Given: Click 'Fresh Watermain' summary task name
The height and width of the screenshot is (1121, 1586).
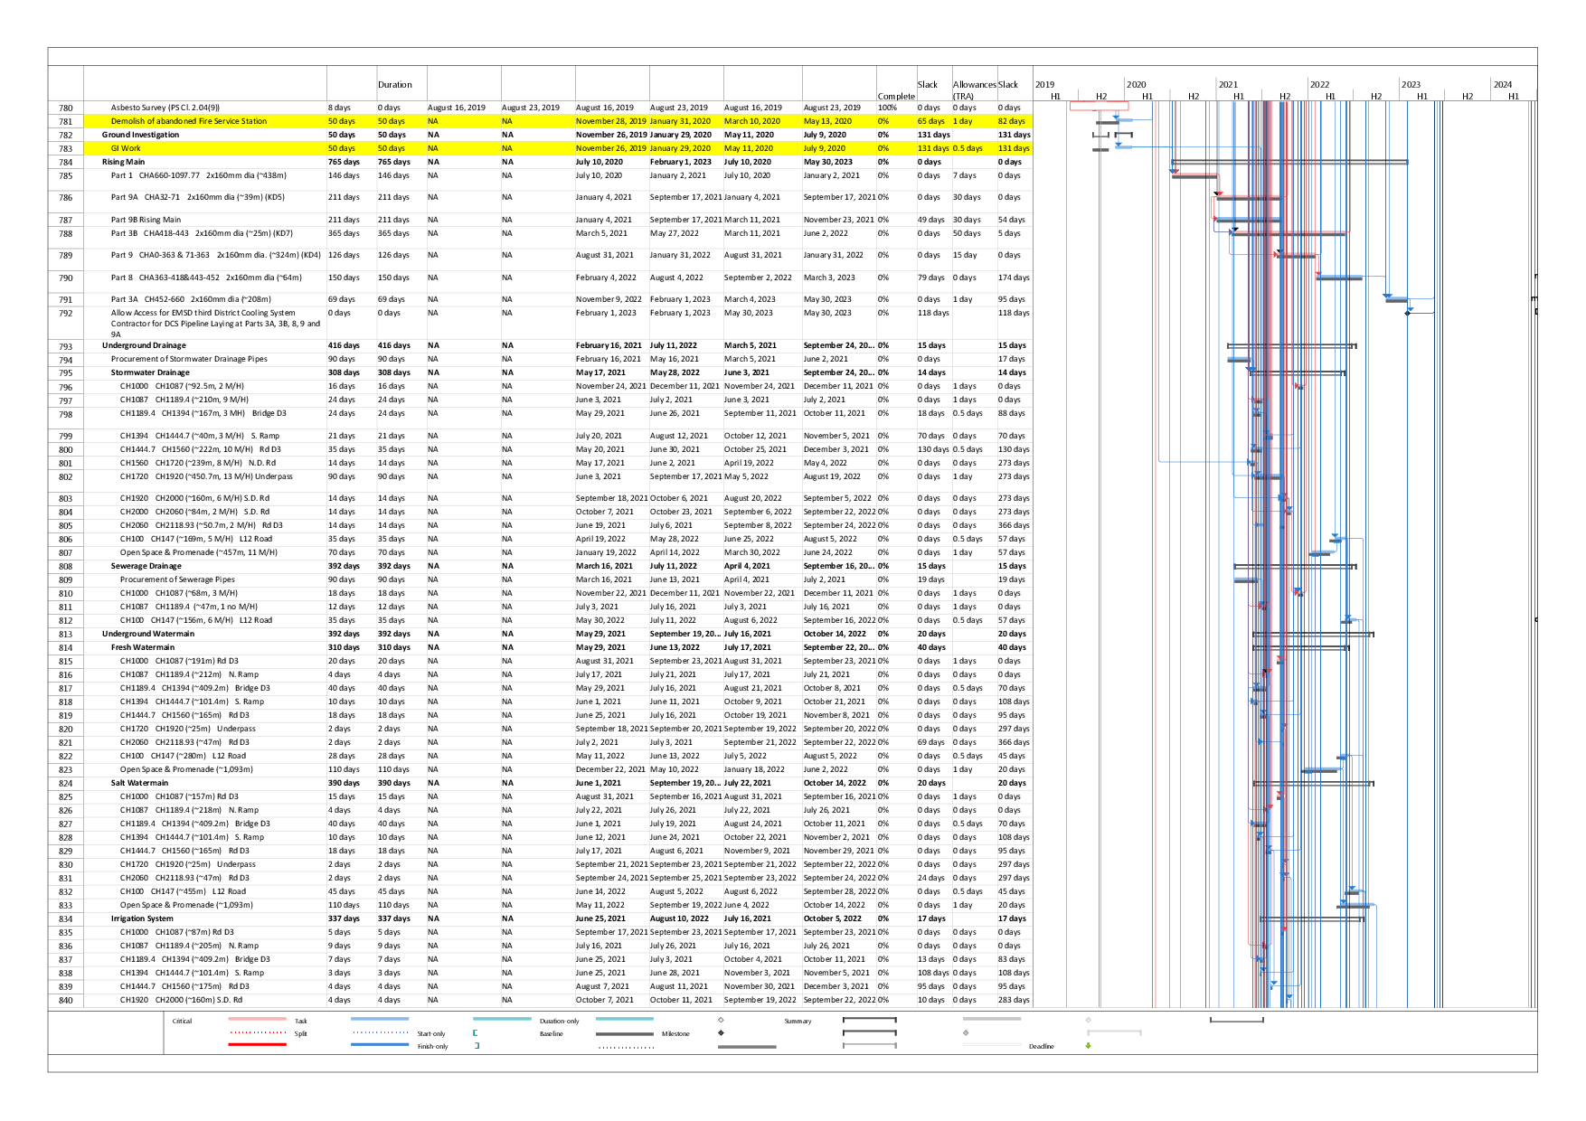Looking at the screenshot, I should click(x=143, y=647).
